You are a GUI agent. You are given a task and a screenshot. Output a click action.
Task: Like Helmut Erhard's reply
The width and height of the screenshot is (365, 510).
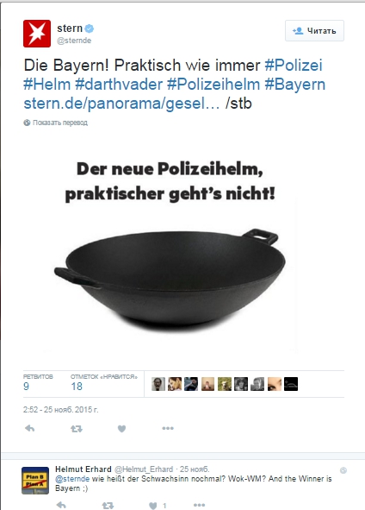153,506
